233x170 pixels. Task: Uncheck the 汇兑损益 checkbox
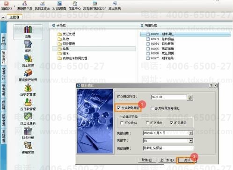click(x=171, y=123)
